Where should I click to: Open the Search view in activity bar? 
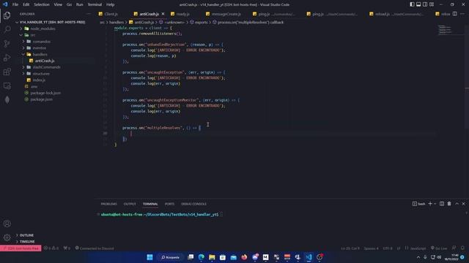7,29
